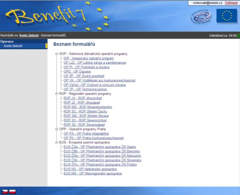The image size is (240, 195).
Task: Click the European Union flag logo
Action: (227, 16)
